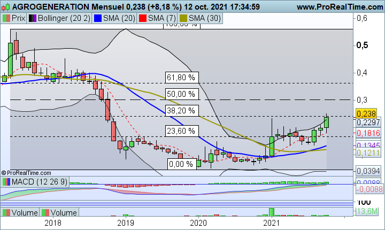
Task: Click the 0,5 price axis label
Action: tap(362, 45)
